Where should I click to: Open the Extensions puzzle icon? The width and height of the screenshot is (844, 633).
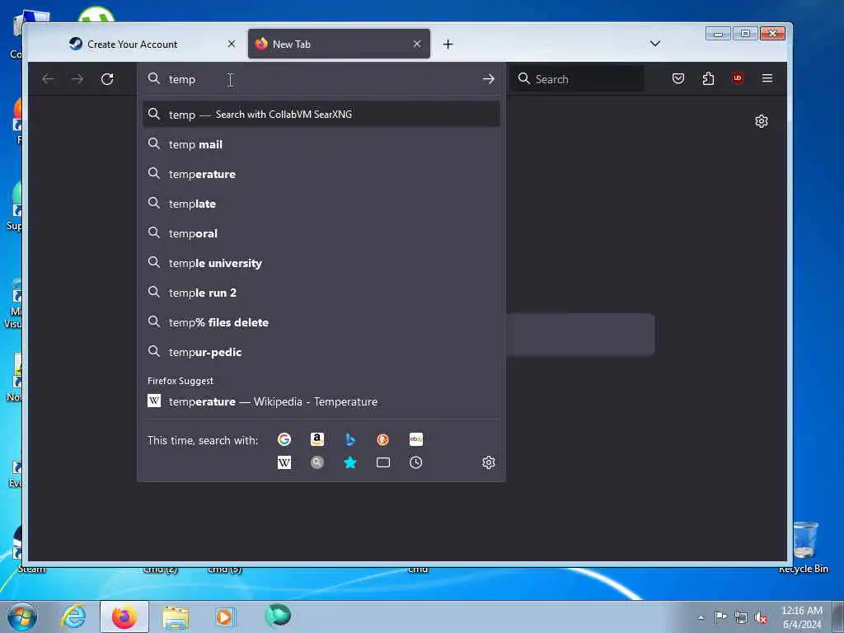[708, 78]
